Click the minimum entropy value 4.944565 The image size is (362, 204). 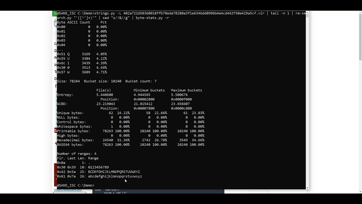[142, 95]
